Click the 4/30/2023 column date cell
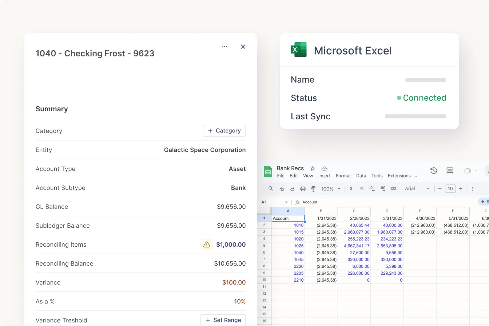The width and height of the screenshot is (489, 326). [420, 218]
